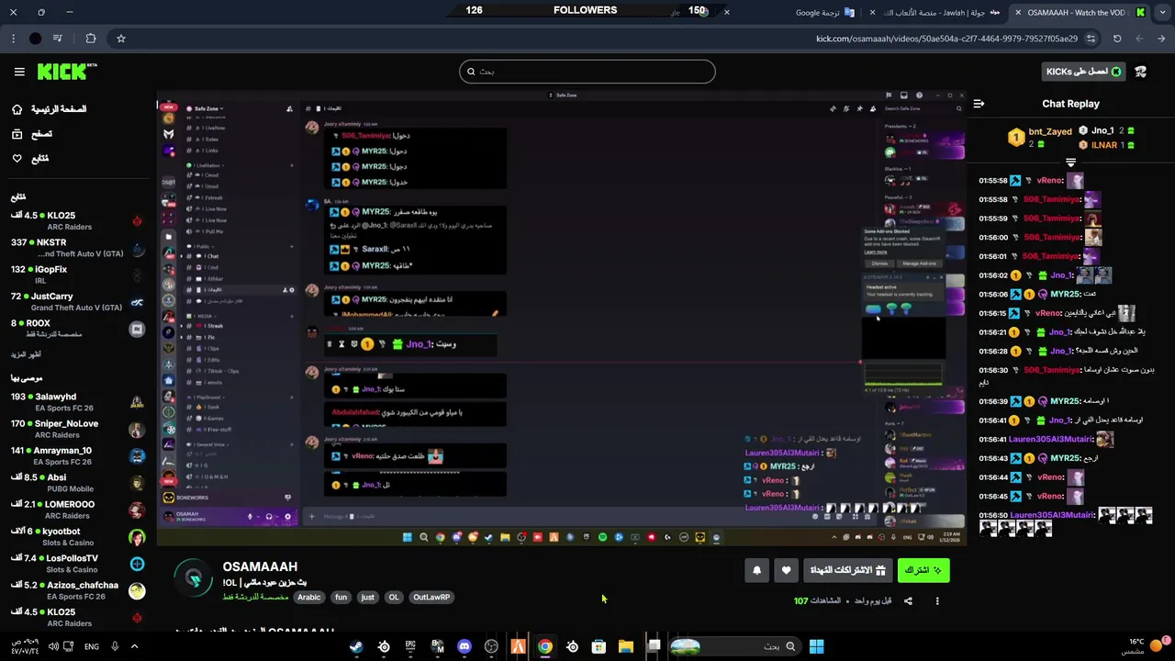
Task: Open LOMEROOO channel entry
Action: point(78,509)
